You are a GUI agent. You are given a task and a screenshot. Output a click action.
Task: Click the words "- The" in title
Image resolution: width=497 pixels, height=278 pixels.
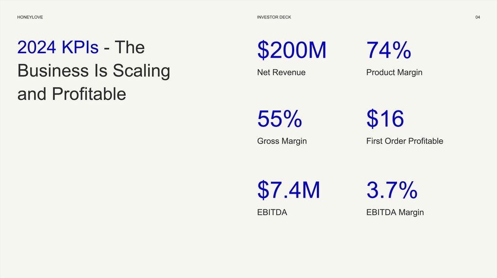(124, 47)
